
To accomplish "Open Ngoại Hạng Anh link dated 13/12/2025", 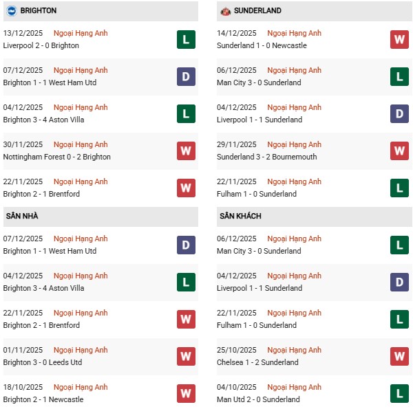I will click(x=81, y=33).
